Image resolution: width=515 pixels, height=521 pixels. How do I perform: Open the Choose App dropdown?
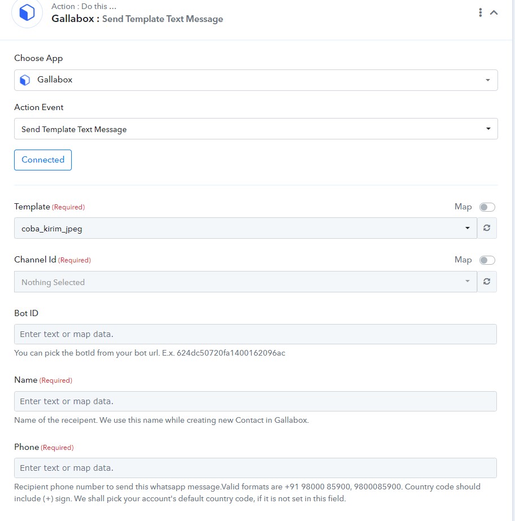tap(256, 80)
